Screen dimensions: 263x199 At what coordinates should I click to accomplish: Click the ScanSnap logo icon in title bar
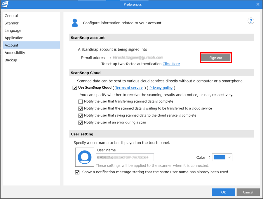pos(5,4)
